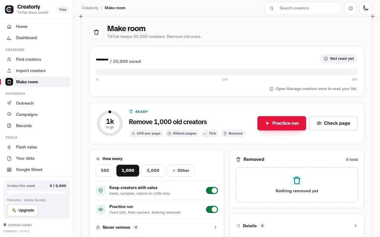Viewport: 380px width, 237px height.
Task: Click the Check page button
Action: pos(333,123)
